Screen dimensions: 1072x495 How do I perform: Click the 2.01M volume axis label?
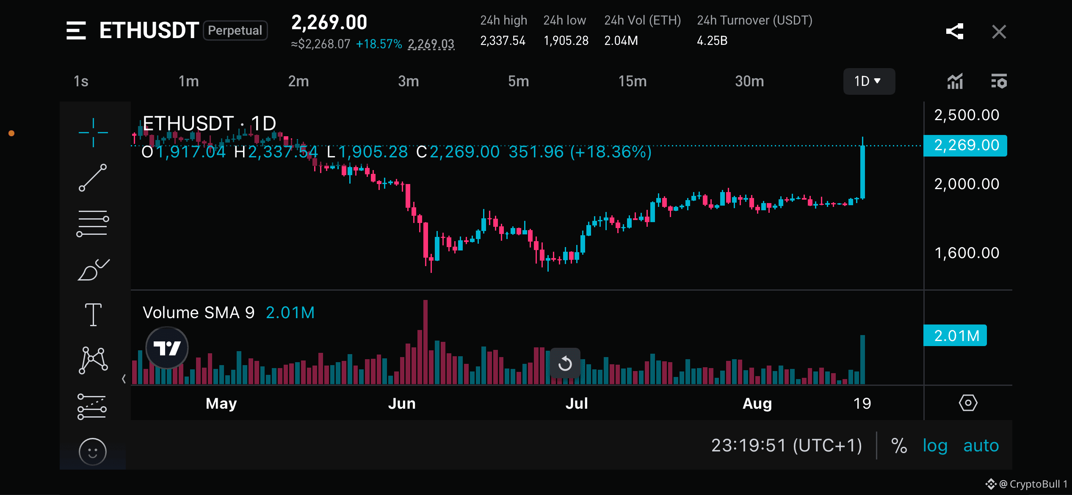tap(955, 335)
